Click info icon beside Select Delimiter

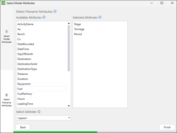coord(39,112)
